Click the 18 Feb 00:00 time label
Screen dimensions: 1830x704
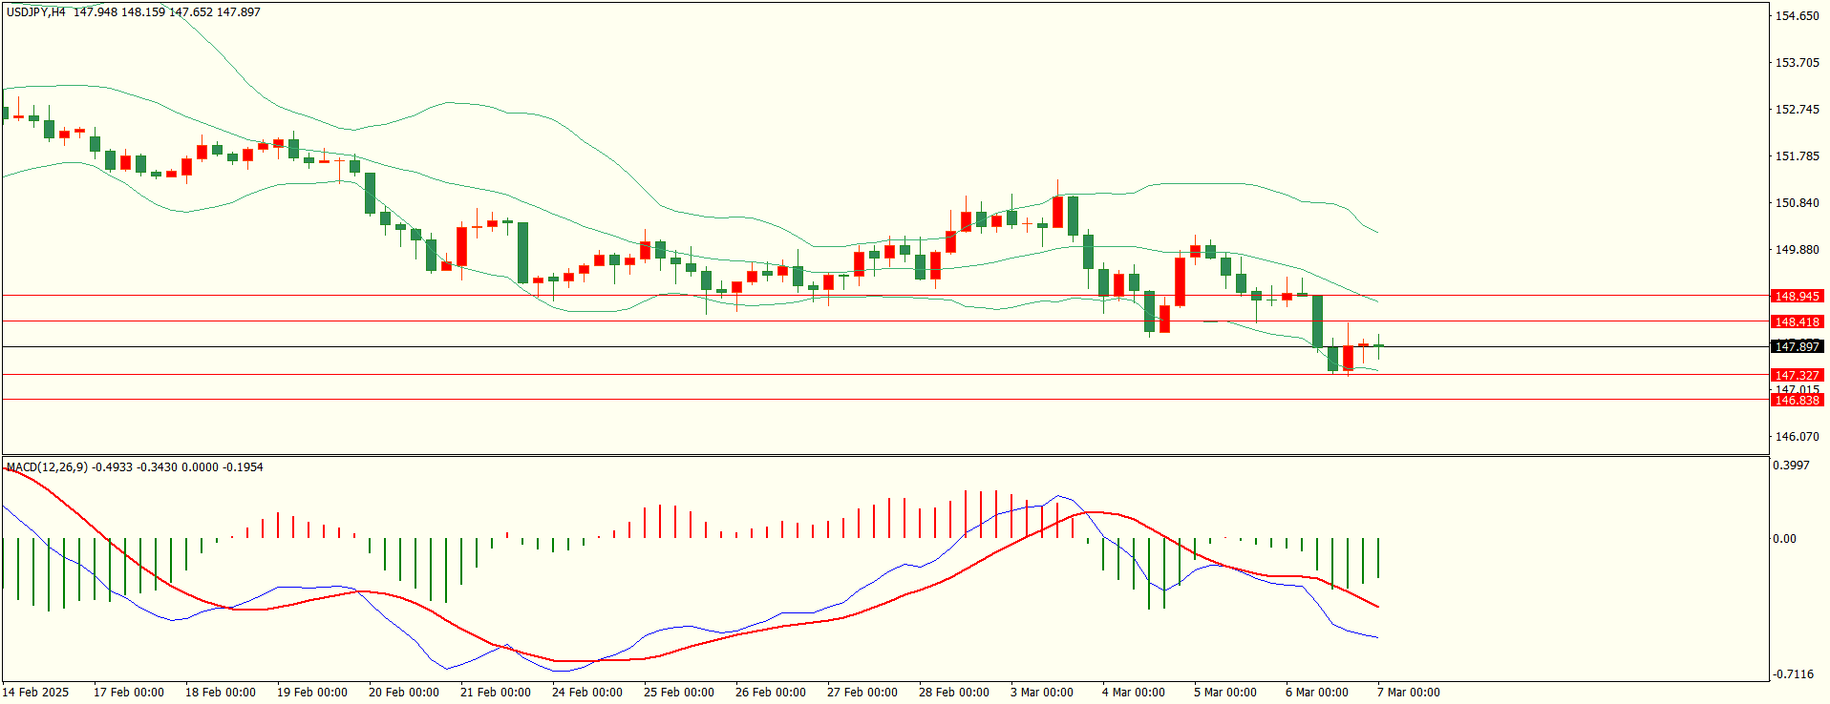[221, 693]
